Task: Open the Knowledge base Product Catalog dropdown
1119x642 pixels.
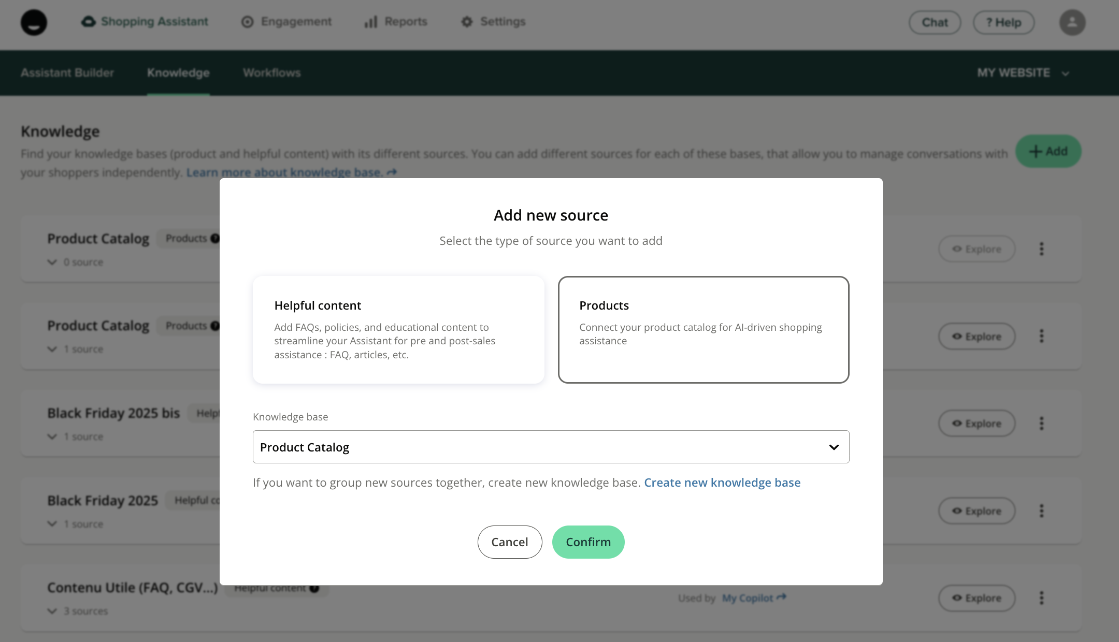Action: pyautogui.click(x=551, y=447)
